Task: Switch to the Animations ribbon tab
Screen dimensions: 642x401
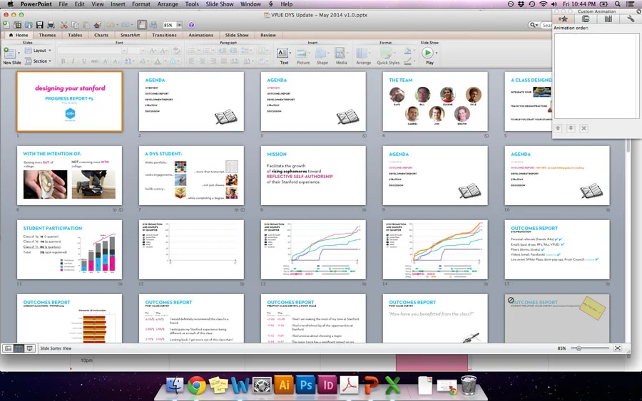Action: pyautogui.click(x=200, y=35)
